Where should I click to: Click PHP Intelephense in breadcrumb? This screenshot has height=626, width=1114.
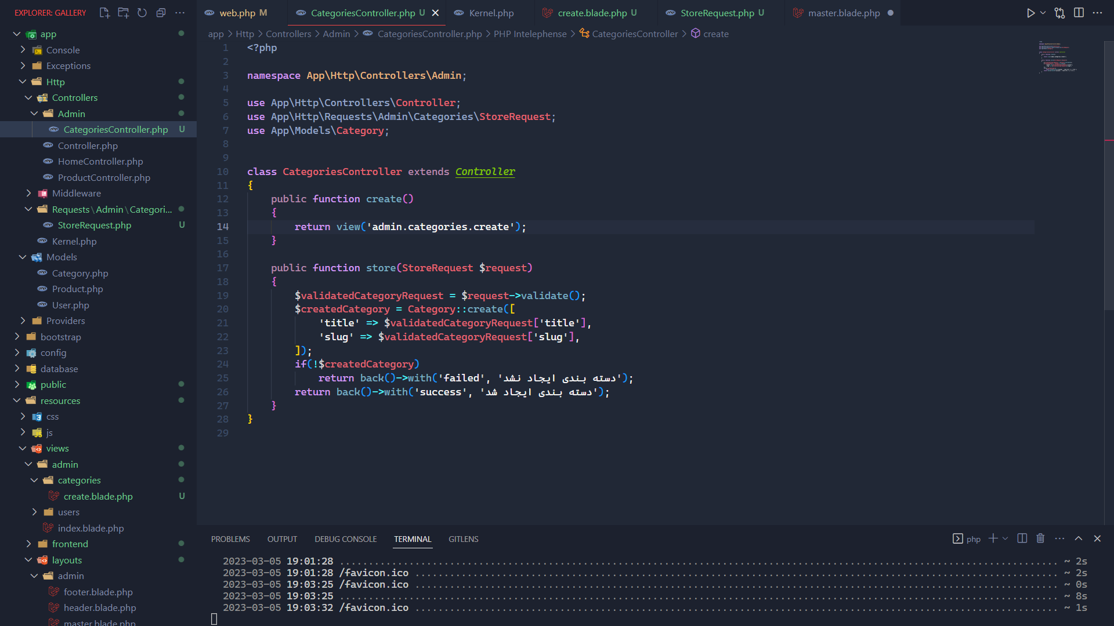530,34
